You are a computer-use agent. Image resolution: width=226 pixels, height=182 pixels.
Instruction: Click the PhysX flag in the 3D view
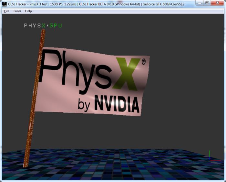[92, 82]
